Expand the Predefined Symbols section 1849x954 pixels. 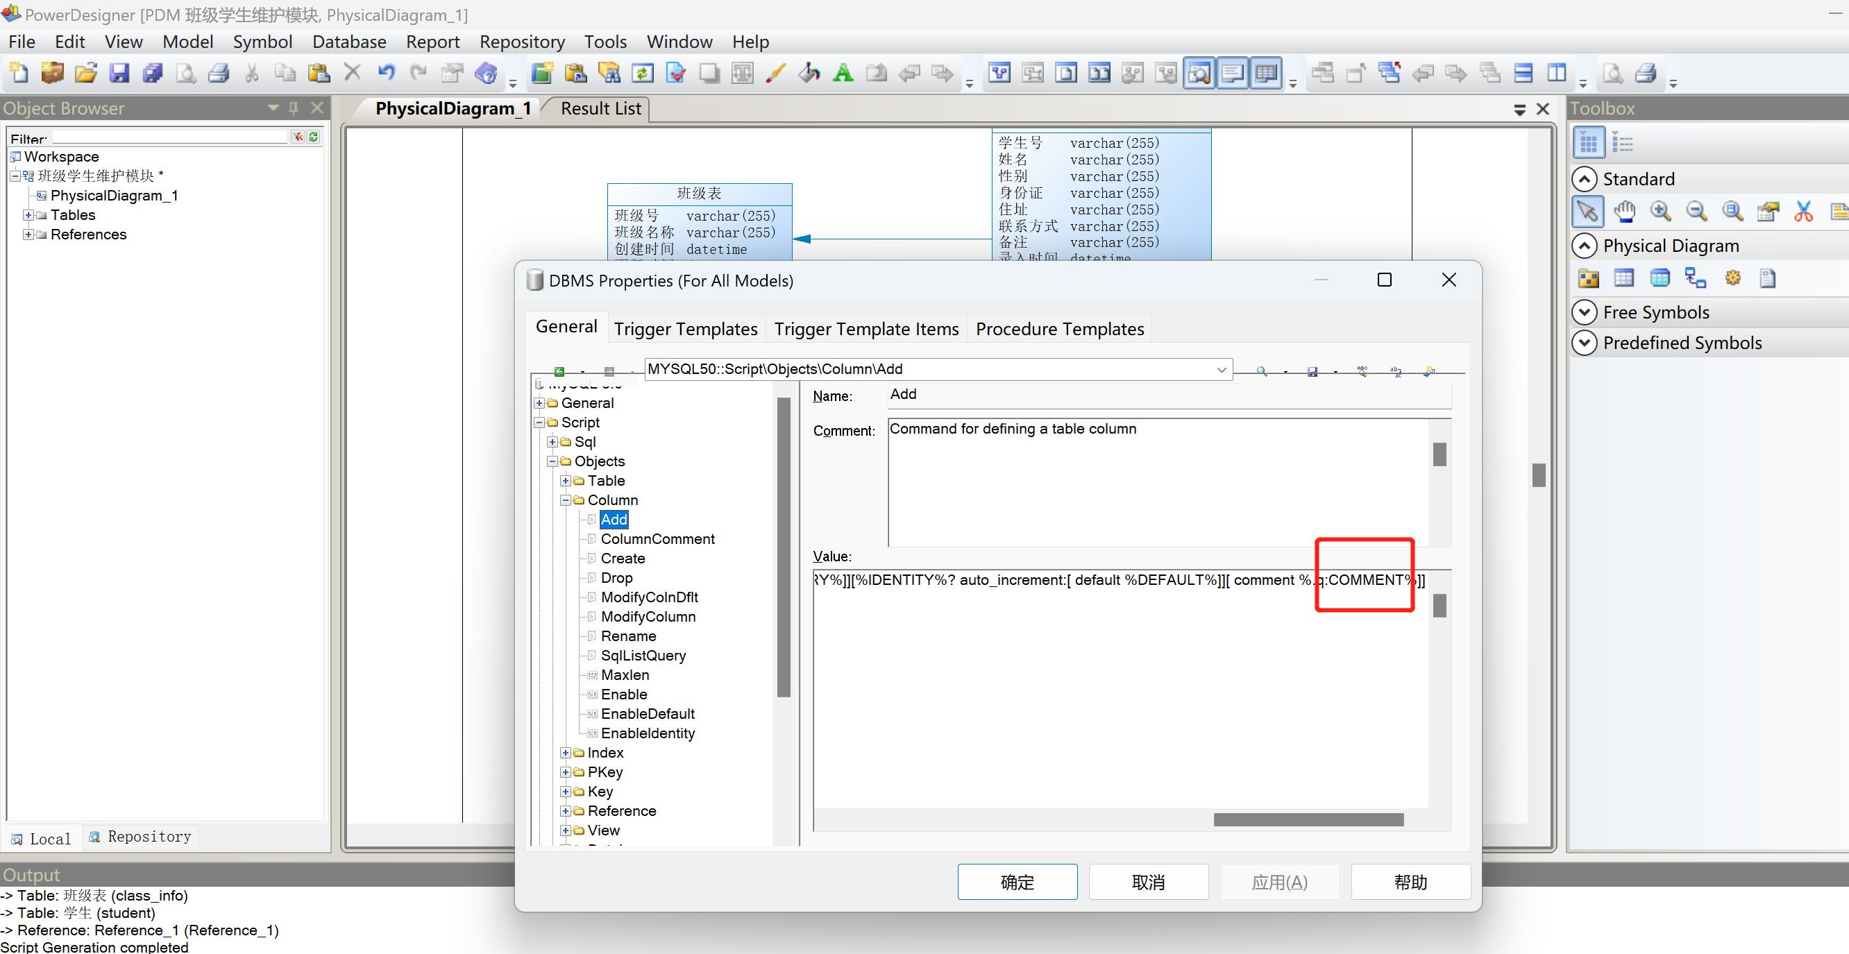(x=1584, y=343)
